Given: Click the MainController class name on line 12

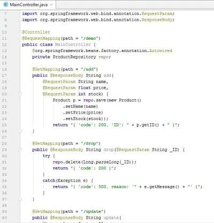Looking at the screenshot, I should [73, 44].
